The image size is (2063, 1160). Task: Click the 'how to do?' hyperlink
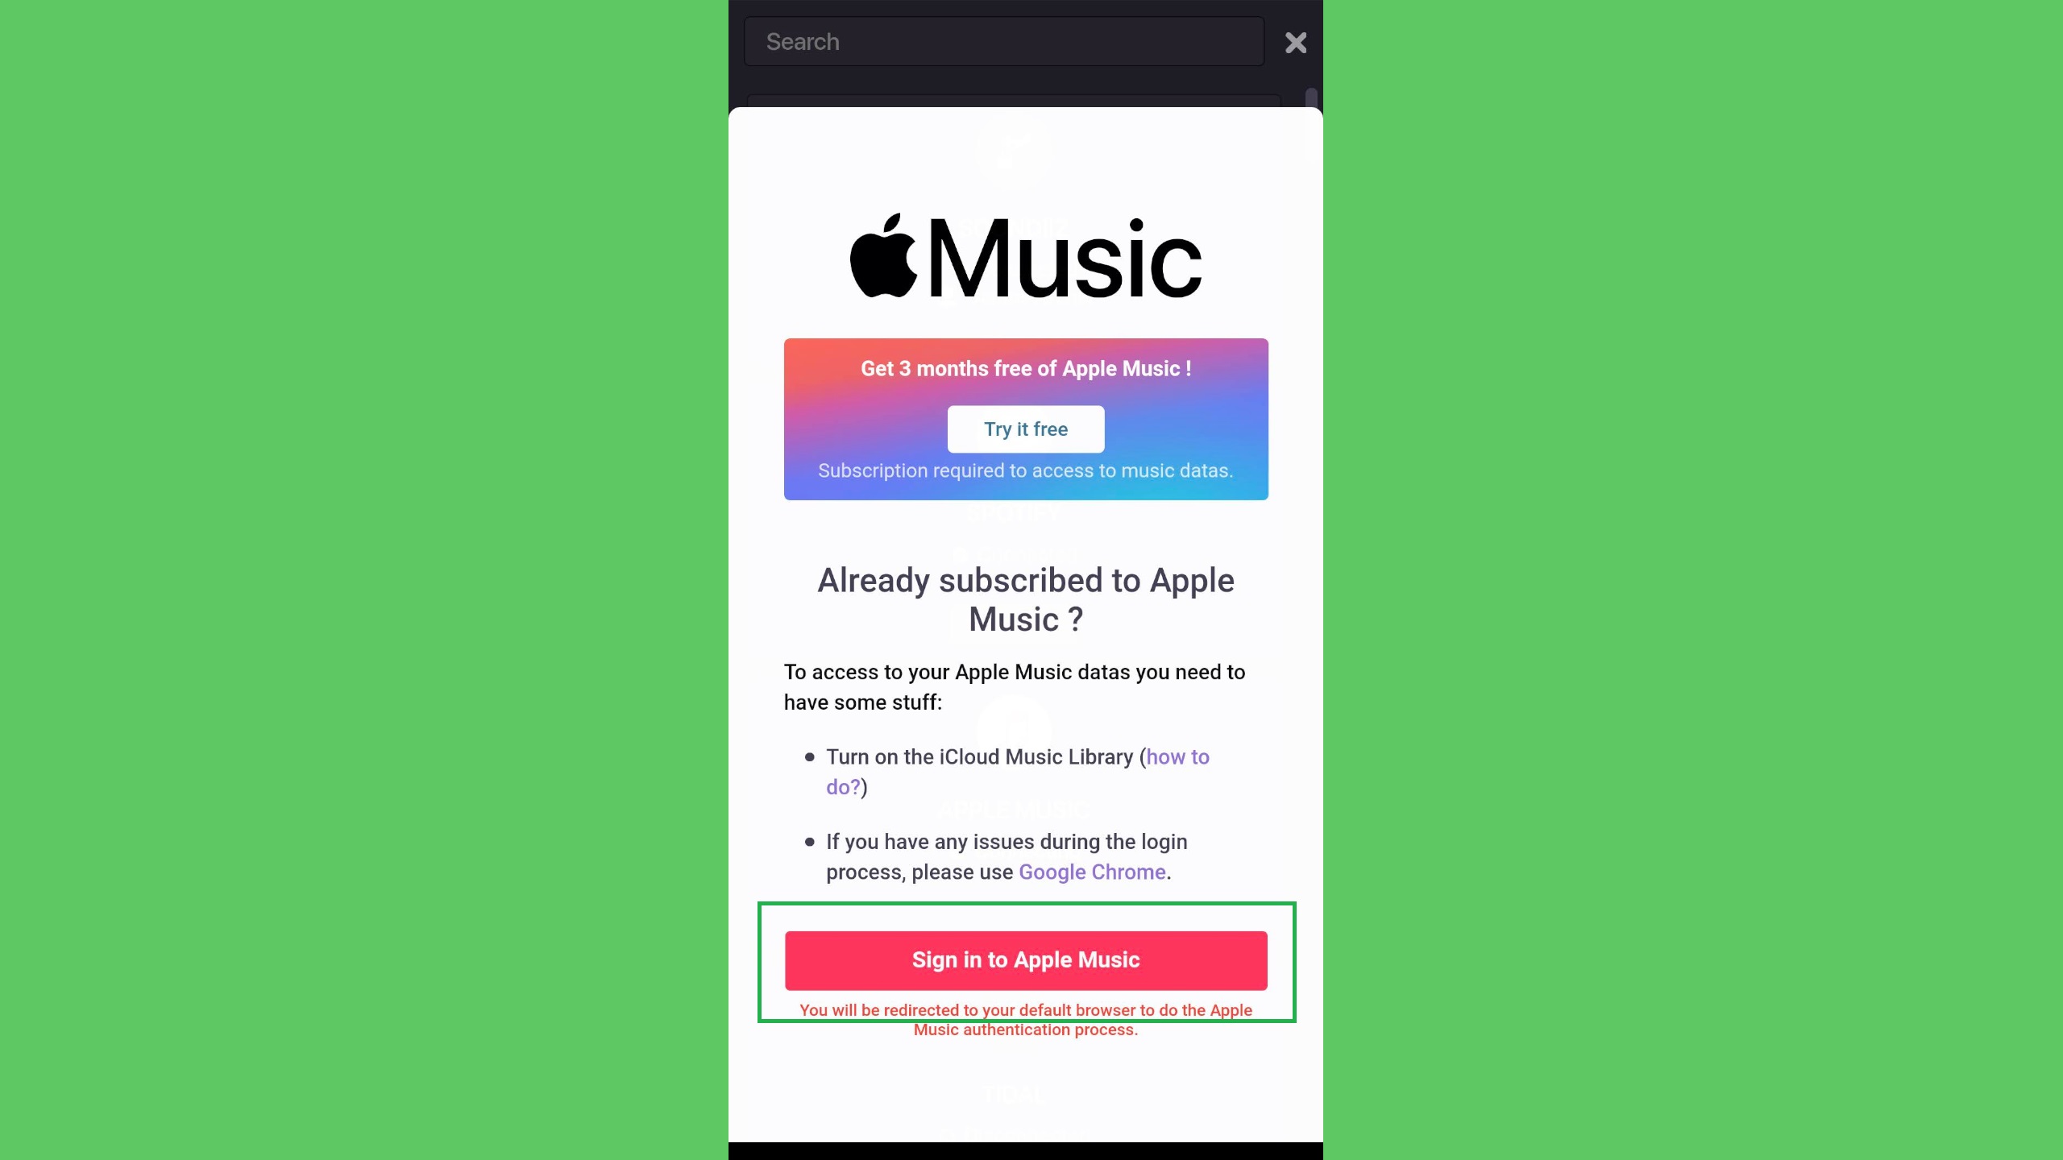[1017, 770]
